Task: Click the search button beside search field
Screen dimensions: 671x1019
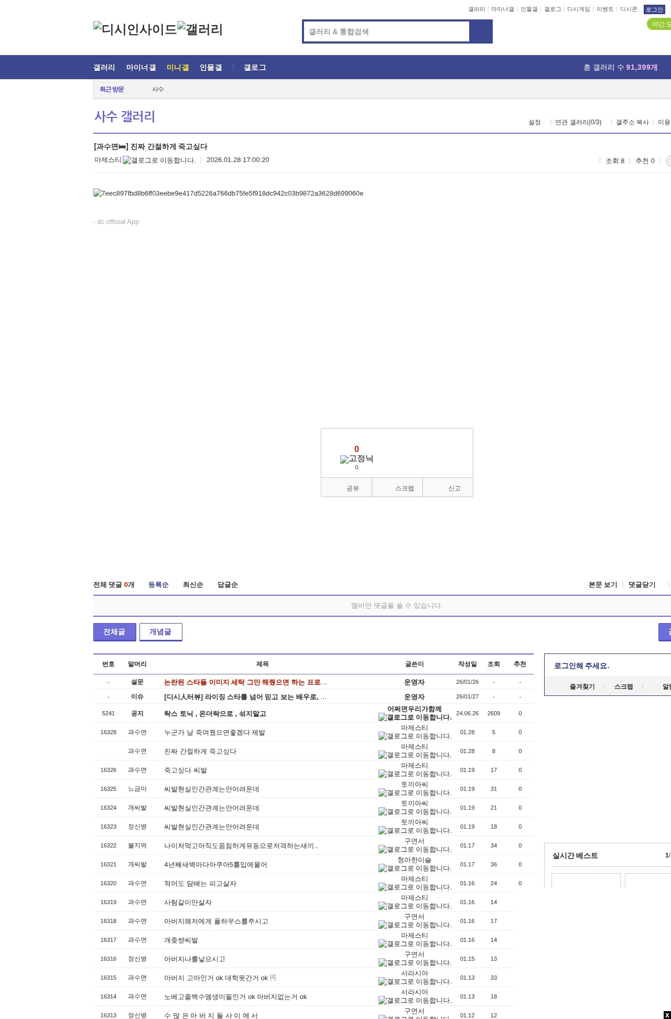Action: coord(481,31)
